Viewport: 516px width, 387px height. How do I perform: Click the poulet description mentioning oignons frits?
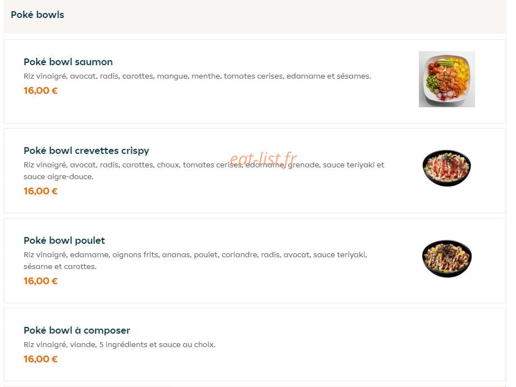click(195, 261)
